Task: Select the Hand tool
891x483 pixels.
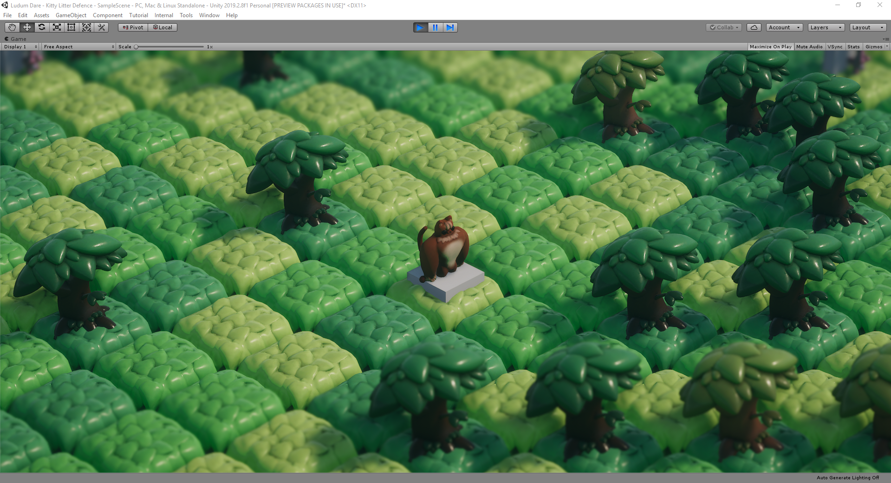Action: pyautogui.click(x=12, y=27)
